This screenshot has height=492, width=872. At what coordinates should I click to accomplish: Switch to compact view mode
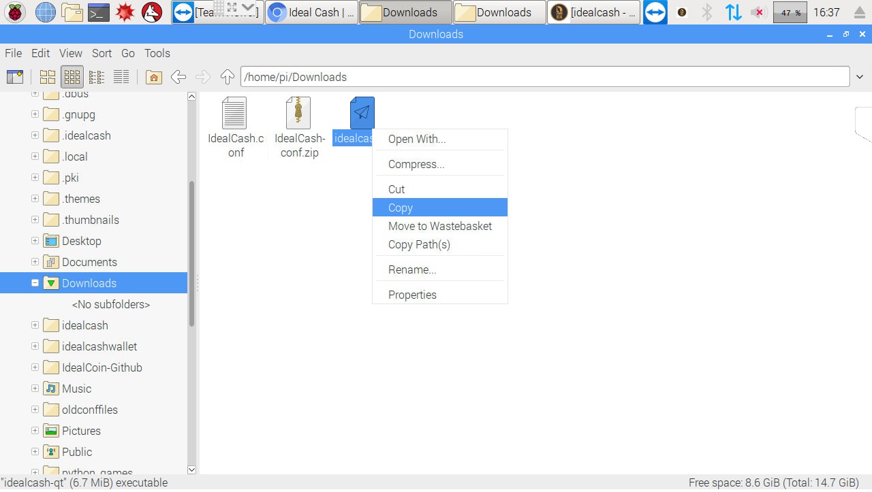(x=97, y=77)
